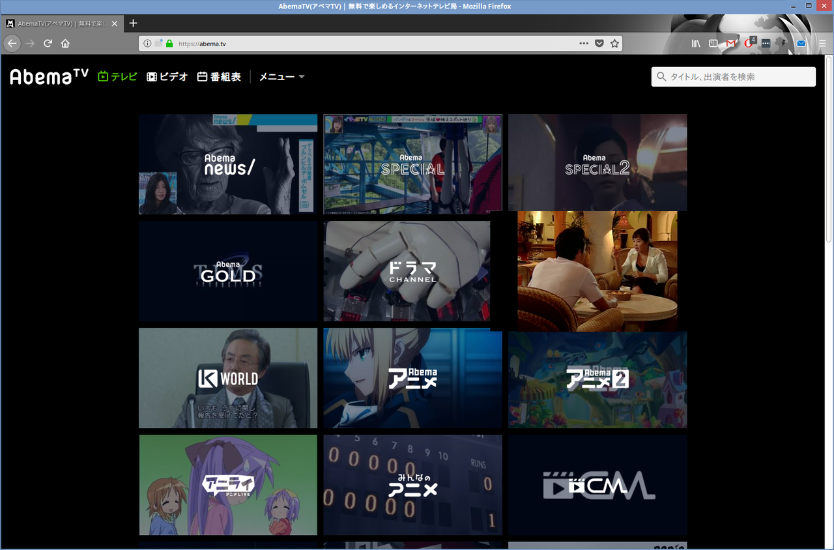Open the Gmail extension icon
The width and height of the screenshot is (834, 550).
coord(731,44)
